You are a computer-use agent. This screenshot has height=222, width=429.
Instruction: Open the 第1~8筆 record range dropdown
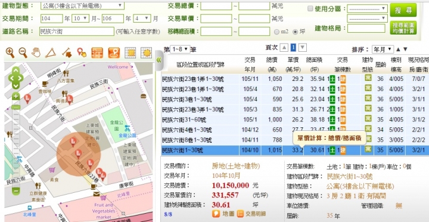click(180, 49)
